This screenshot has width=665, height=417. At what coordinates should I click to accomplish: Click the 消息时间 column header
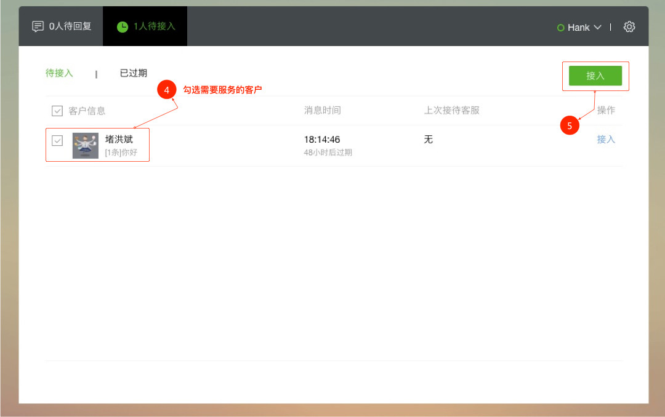(322, 110)
